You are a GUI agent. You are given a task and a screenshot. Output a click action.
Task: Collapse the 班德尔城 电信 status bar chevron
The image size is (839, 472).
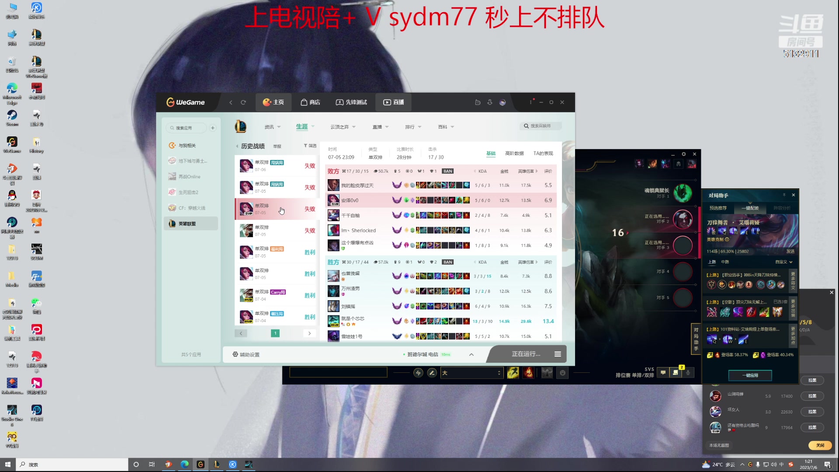pyautogui.click(x=471, y=354)
